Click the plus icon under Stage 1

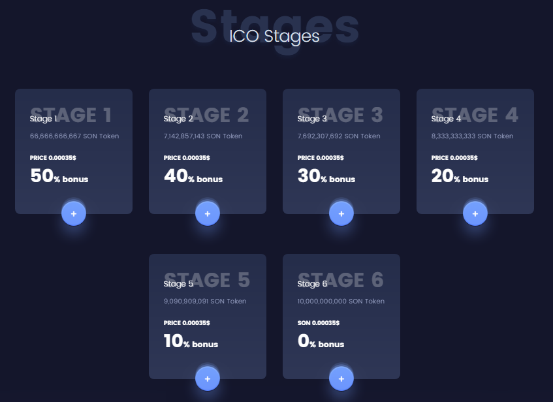pos(74,213)
